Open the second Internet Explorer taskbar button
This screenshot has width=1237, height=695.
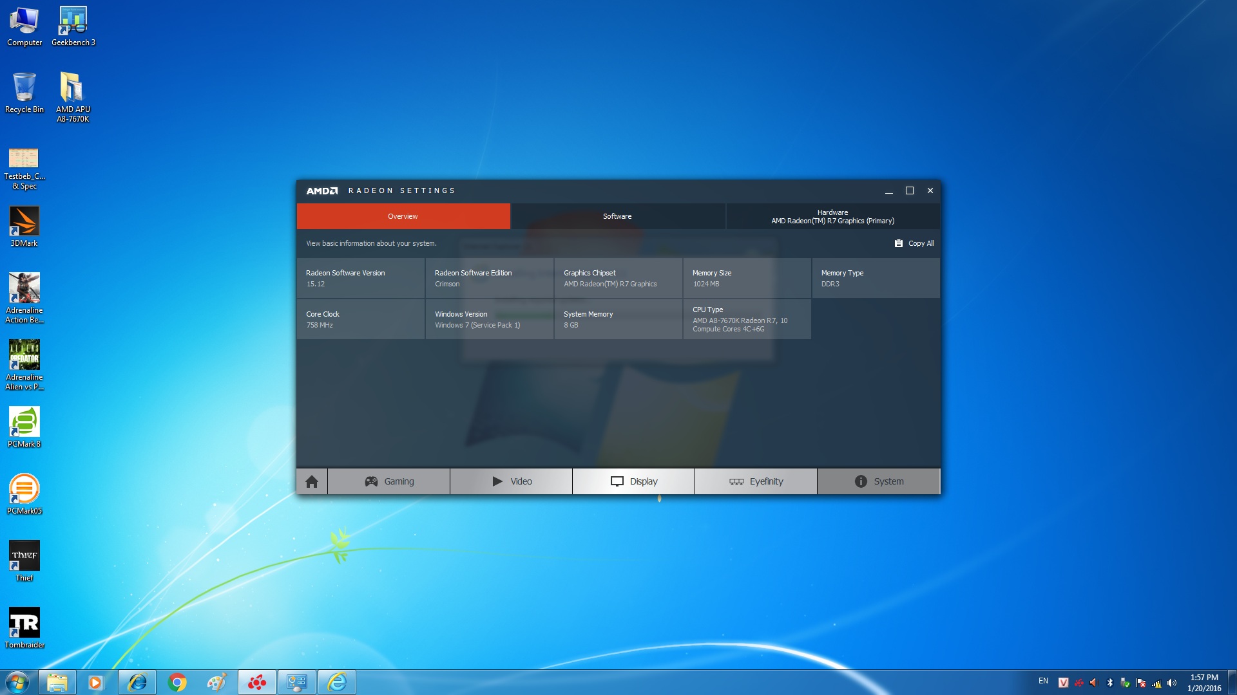[337, 682]
